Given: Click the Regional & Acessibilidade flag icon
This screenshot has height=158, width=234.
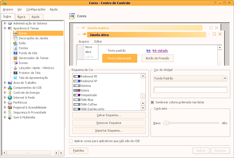Looking at the screenshot, I should (x=10, y=107).
